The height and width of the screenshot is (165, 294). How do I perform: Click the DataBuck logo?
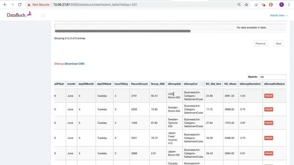point(19,15)
